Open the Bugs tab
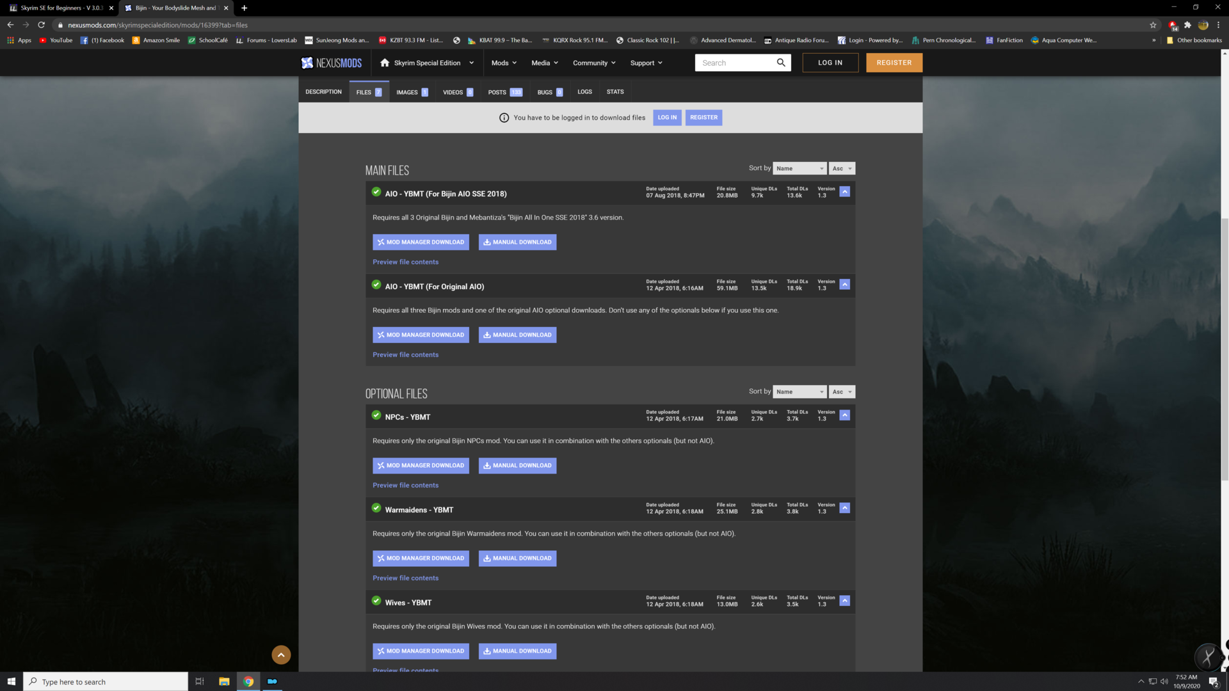 coord(550,92)
